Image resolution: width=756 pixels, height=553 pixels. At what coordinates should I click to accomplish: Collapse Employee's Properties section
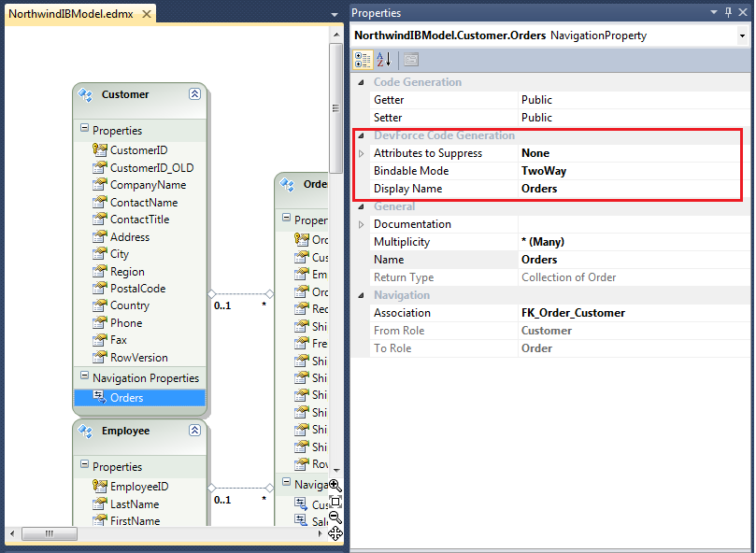tap(84, 465)
